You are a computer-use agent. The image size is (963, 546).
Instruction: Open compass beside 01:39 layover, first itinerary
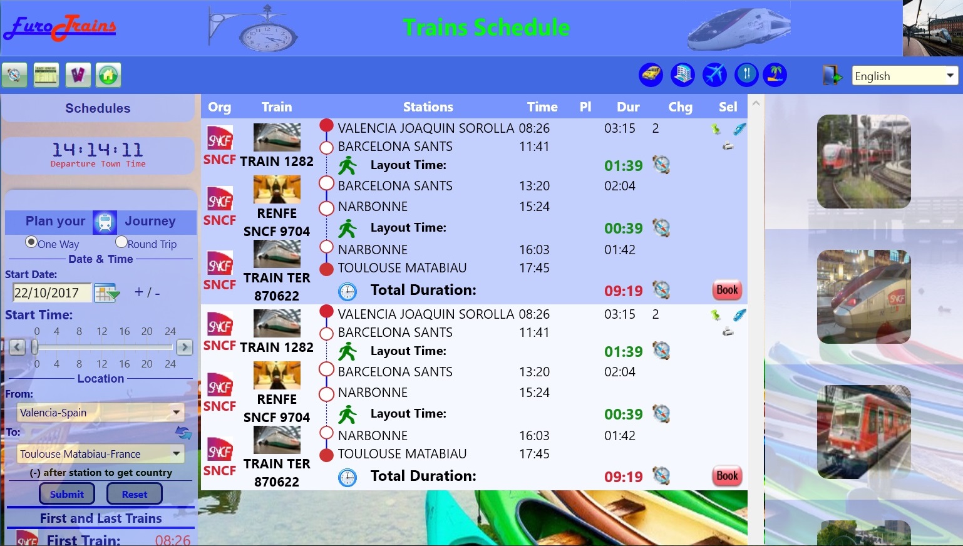click(x=661, y=165)
